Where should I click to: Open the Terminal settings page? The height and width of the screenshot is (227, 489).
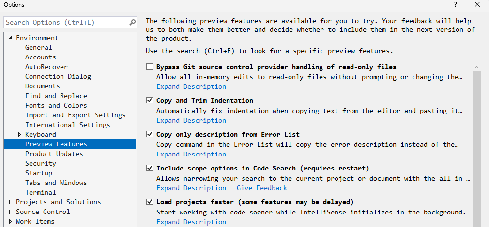41,192
